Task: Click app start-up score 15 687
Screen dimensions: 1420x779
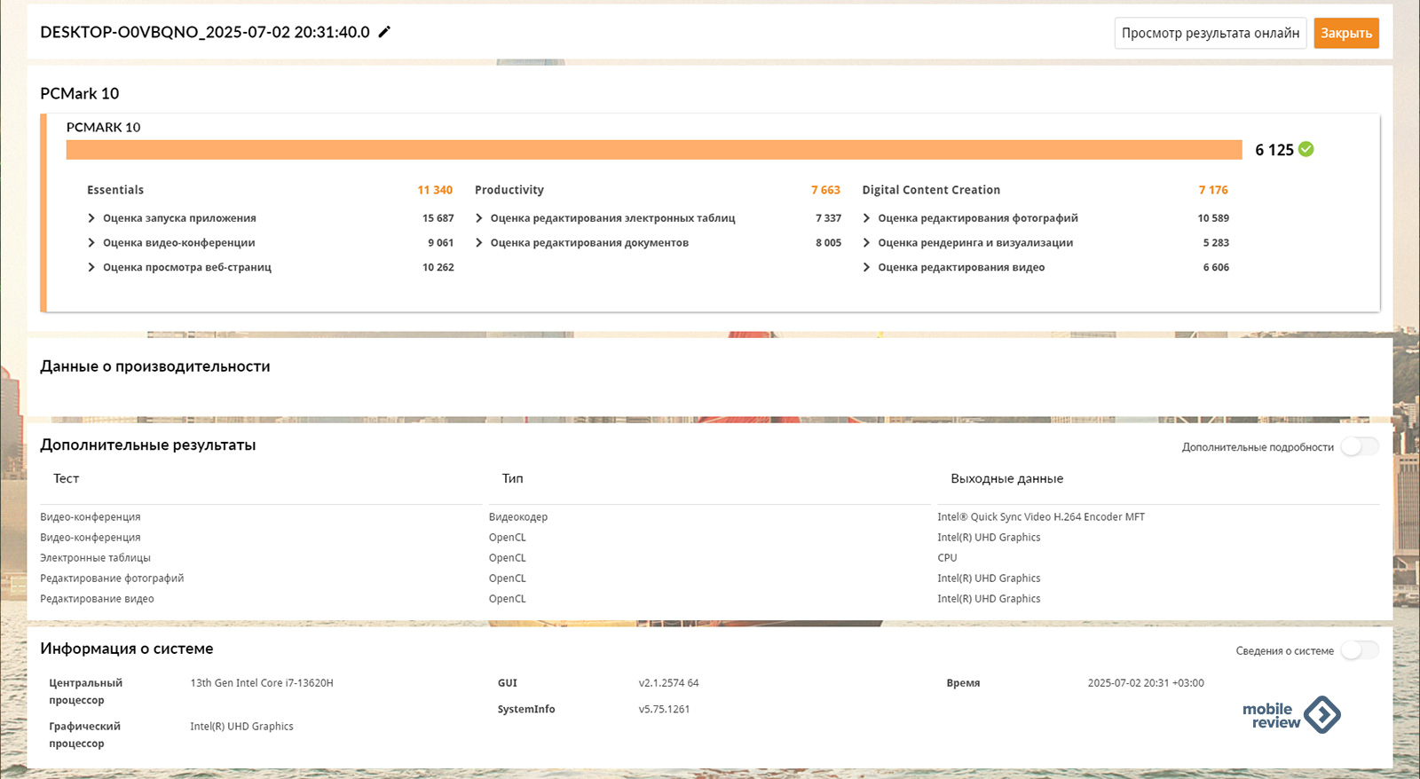Action: [x=438, y=218]
